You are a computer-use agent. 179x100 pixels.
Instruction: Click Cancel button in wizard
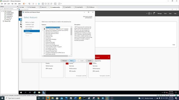[x=89, y=61]
